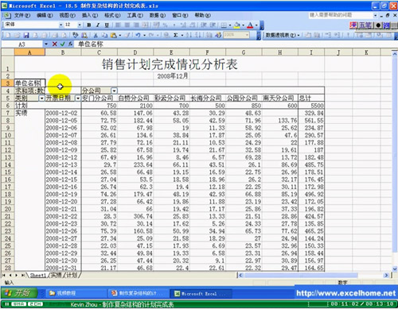Open the 文件 menu

22,15
